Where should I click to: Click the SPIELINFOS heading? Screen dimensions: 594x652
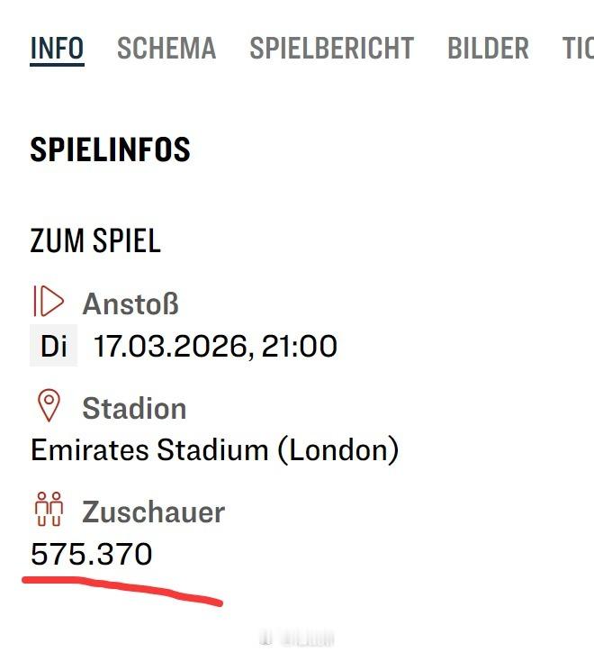pyautogui.click(x=110, y=149)
